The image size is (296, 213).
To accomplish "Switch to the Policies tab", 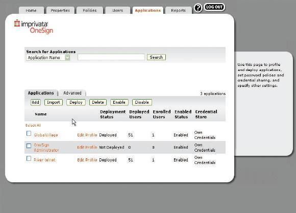I will pyautogui.click(x=90, y=10).
